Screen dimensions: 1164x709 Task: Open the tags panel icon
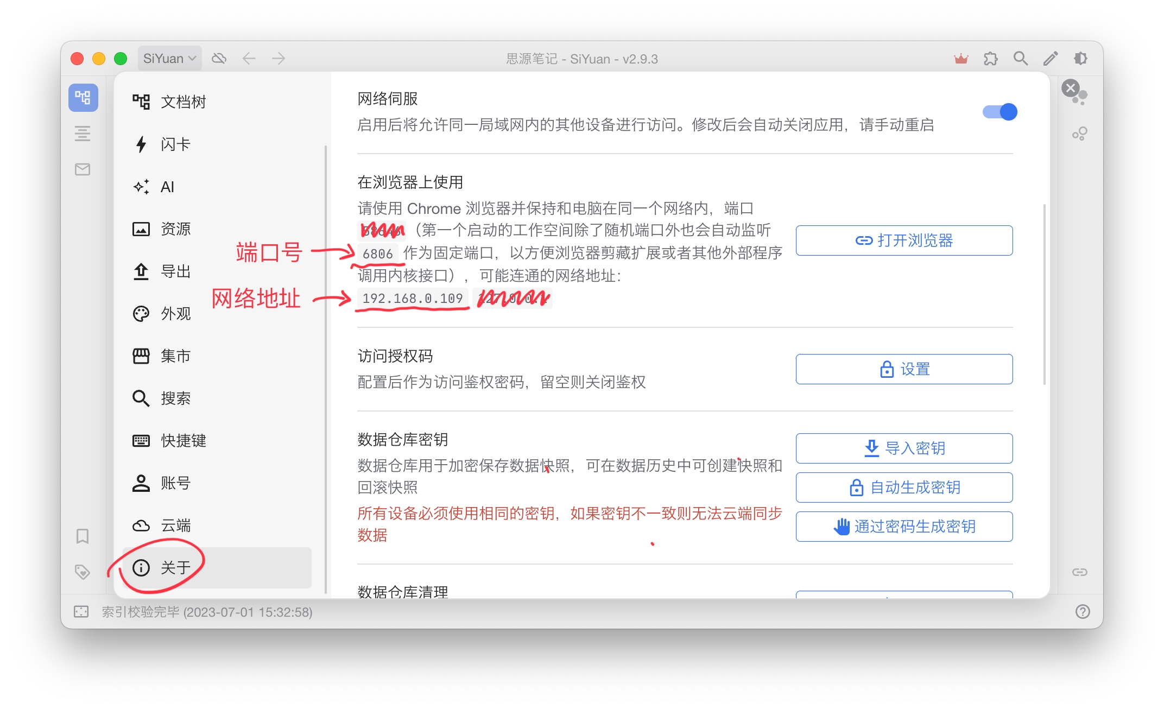[83, 572]
